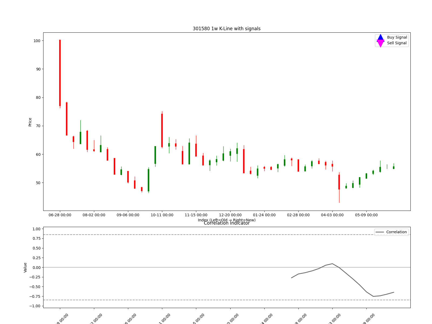Click the 70 price axis tick label
The height and width of the screenshot is (324, 432).
point(38,126)
